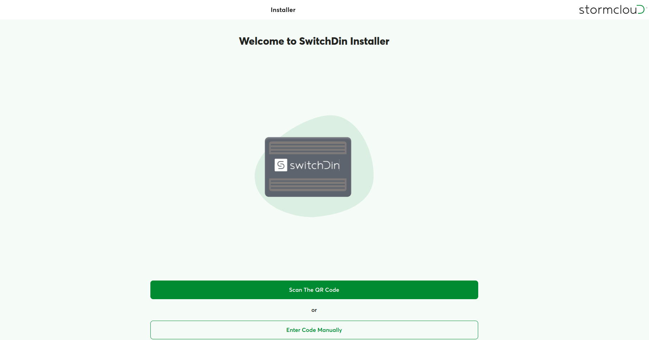
Task: Click the bottom vent grille of the device
Action: (x=308, y=184)
